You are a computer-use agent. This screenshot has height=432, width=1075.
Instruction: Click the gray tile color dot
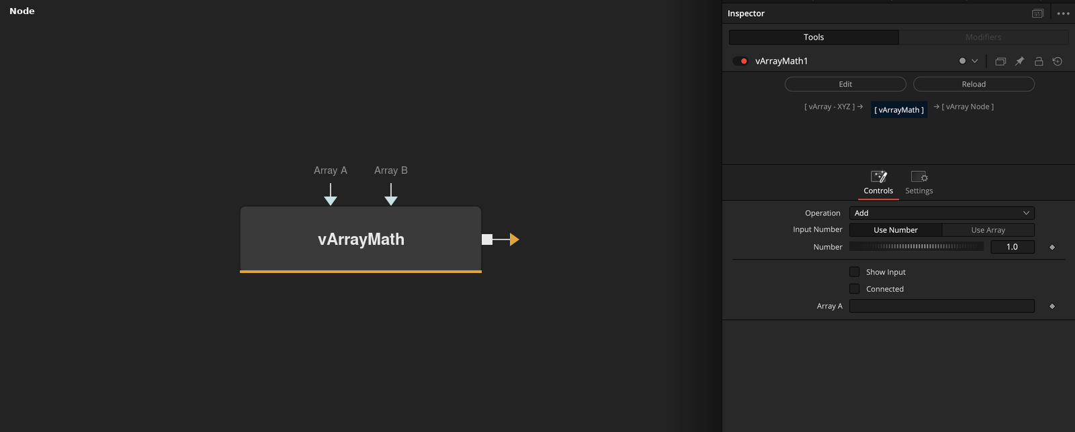(962, 61)
